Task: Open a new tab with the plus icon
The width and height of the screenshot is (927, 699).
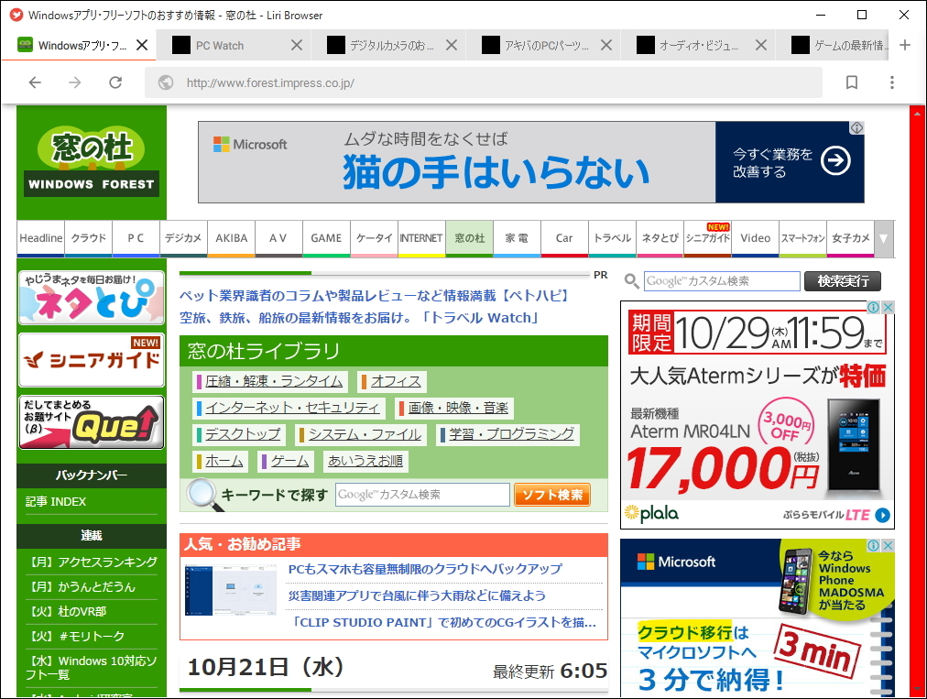Action: pyautogui.click(x=905, y=43)
